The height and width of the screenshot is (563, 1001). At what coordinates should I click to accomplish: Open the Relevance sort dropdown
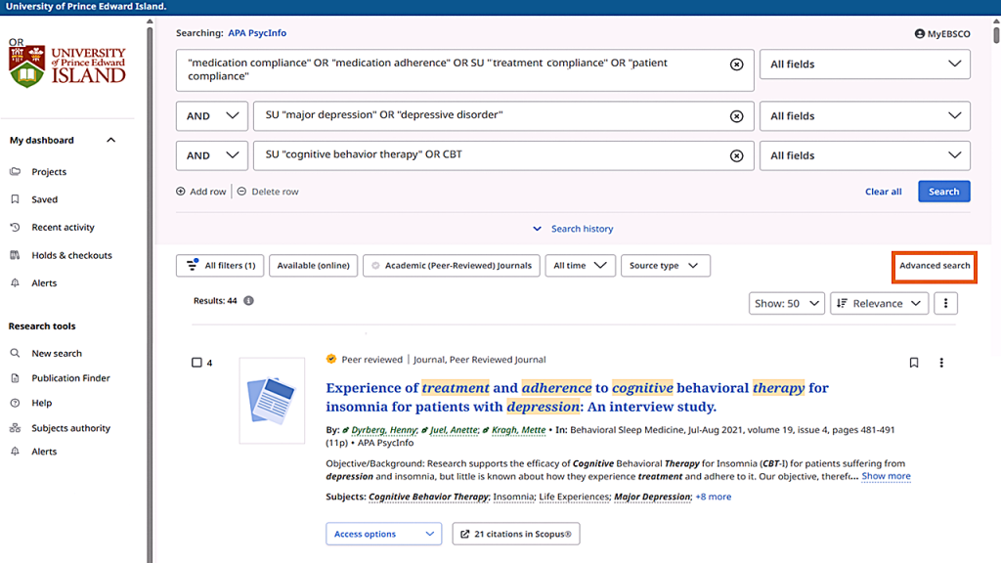(879, 303)
